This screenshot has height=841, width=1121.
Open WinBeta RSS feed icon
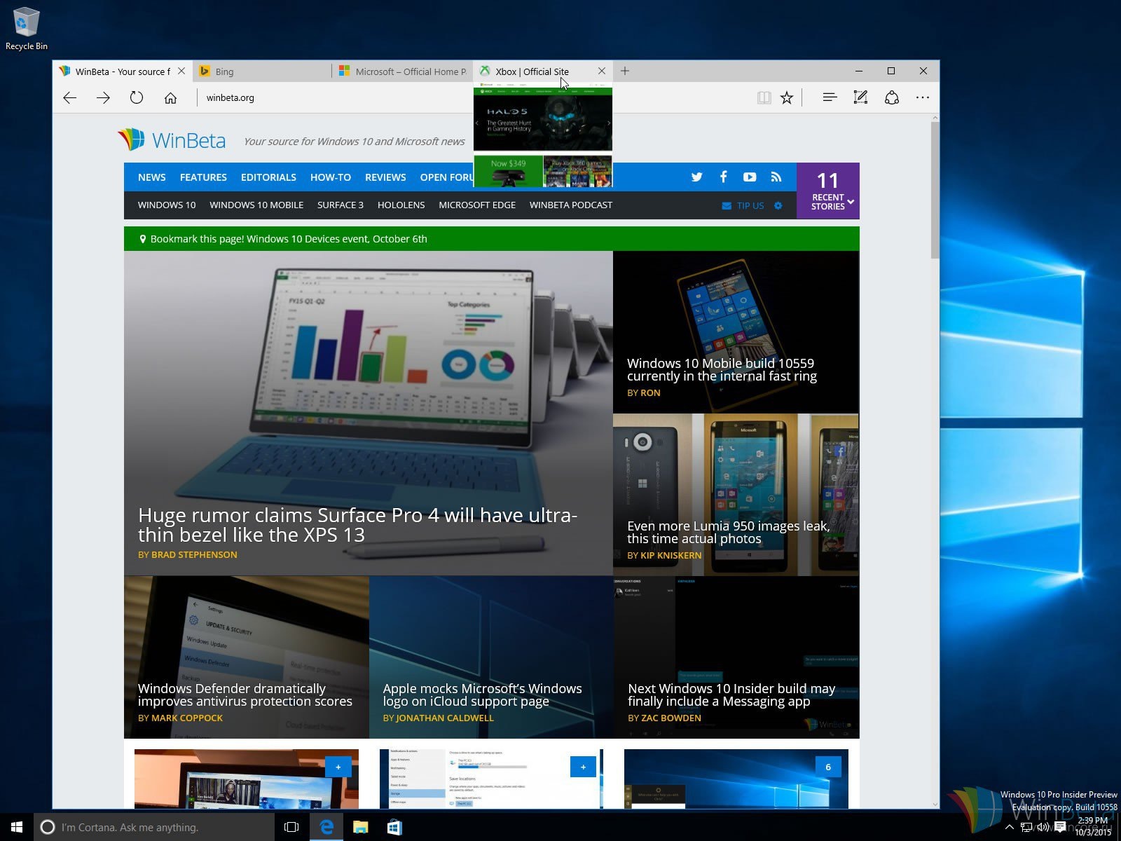776,177
